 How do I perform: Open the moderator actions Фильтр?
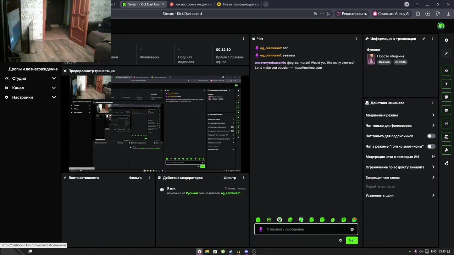click(x=230, y=178)
